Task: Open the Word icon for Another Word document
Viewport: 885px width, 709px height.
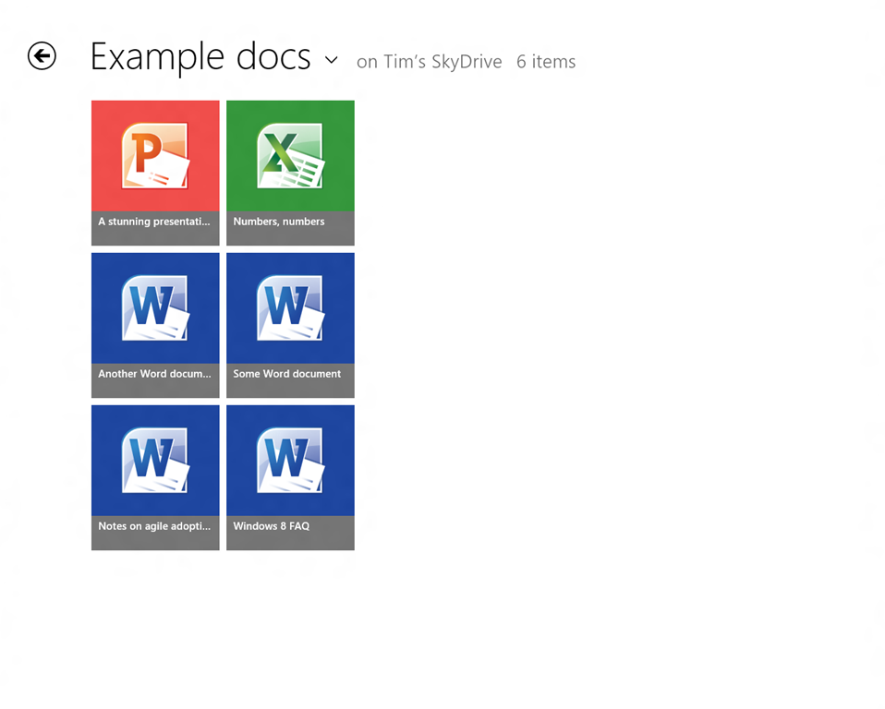Action: pos(155,308)
